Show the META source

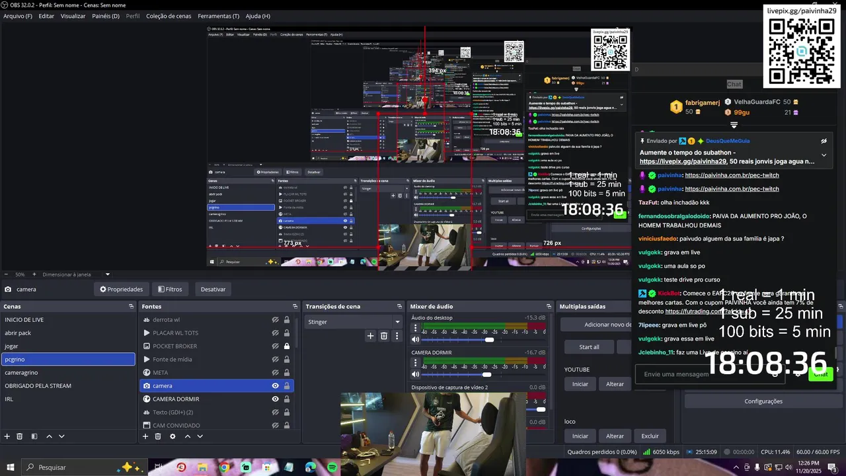275,372
